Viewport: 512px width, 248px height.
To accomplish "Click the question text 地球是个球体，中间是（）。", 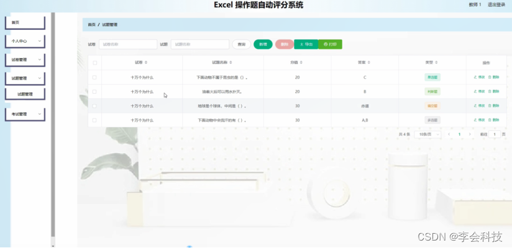I will (x=222, y=106).
